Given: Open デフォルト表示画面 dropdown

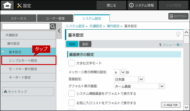Looking at the screenshot, I should coord(162,86).
